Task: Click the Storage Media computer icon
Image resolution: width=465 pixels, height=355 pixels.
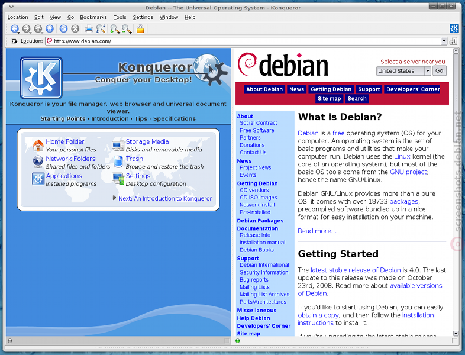Action: pos(118,145)
